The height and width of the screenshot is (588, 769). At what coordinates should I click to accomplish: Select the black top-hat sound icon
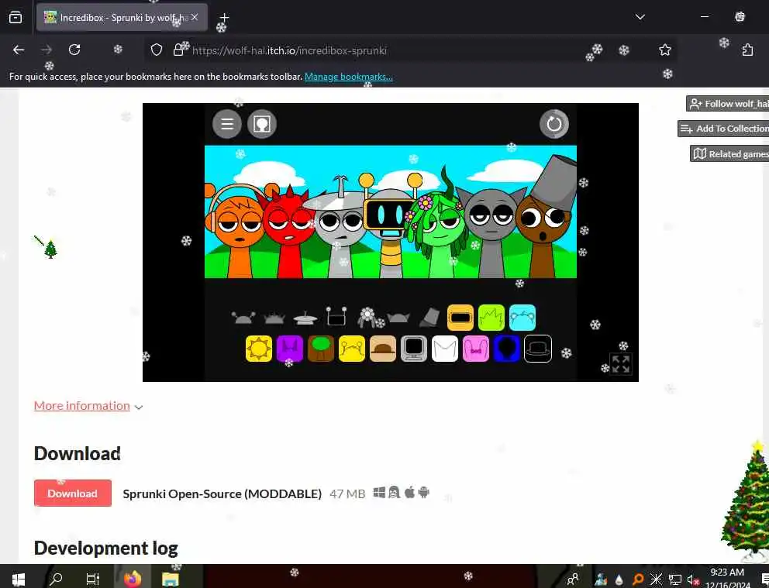[538, 349]
